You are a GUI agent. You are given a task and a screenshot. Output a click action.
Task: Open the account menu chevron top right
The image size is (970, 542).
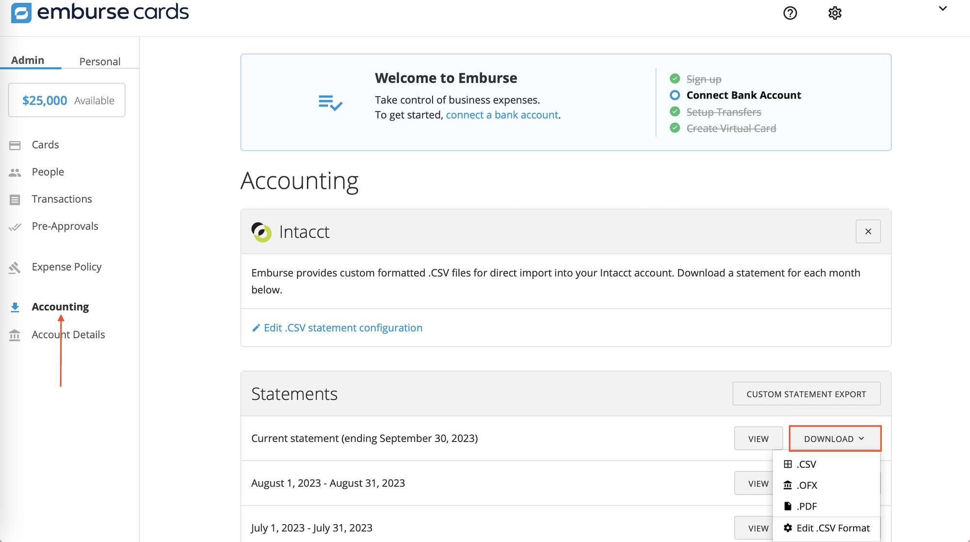click(942, 8)
